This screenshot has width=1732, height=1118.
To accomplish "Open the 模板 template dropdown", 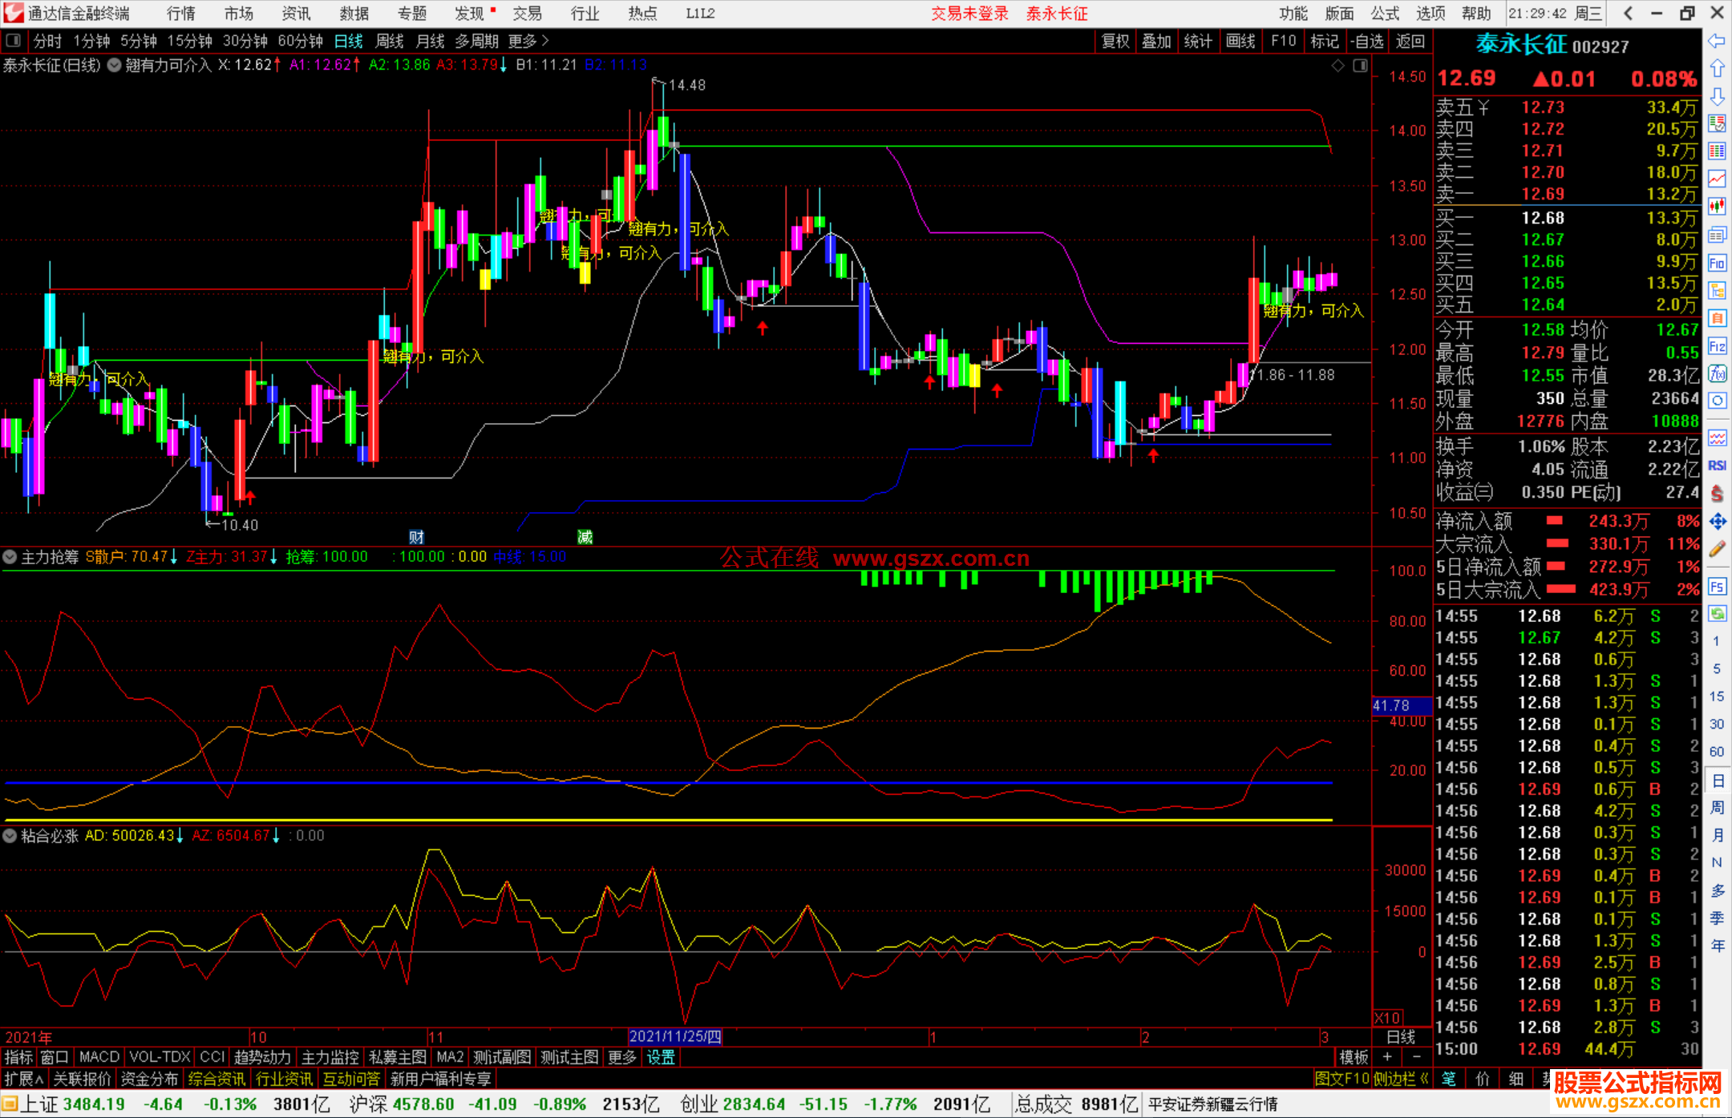I will click(1354, 1057).
